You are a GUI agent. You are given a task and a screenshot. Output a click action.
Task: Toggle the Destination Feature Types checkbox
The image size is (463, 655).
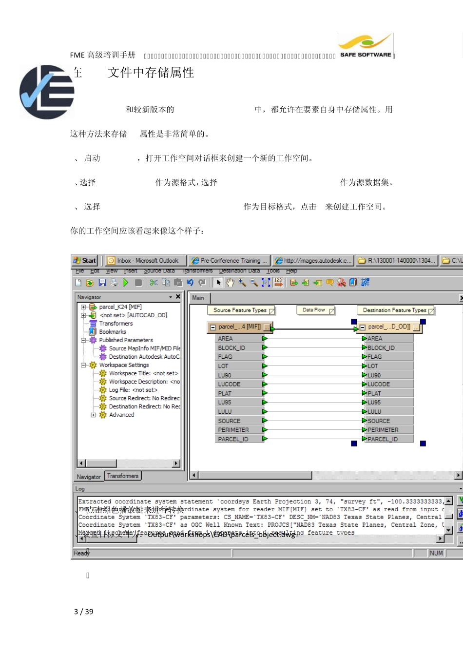coord(431,311)
